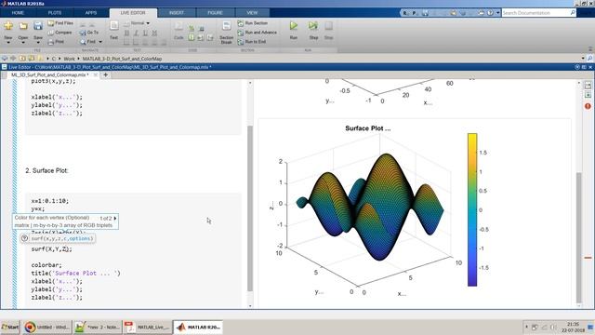
Task: Expand the New button dropdown arrow
Action: (x=8, y=43)
